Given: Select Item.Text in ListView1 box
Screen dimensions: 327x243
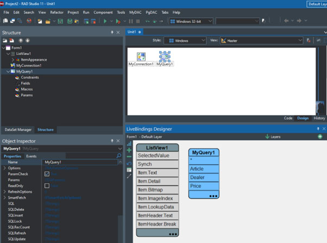Looking at the screenshot, I should 158,173.
